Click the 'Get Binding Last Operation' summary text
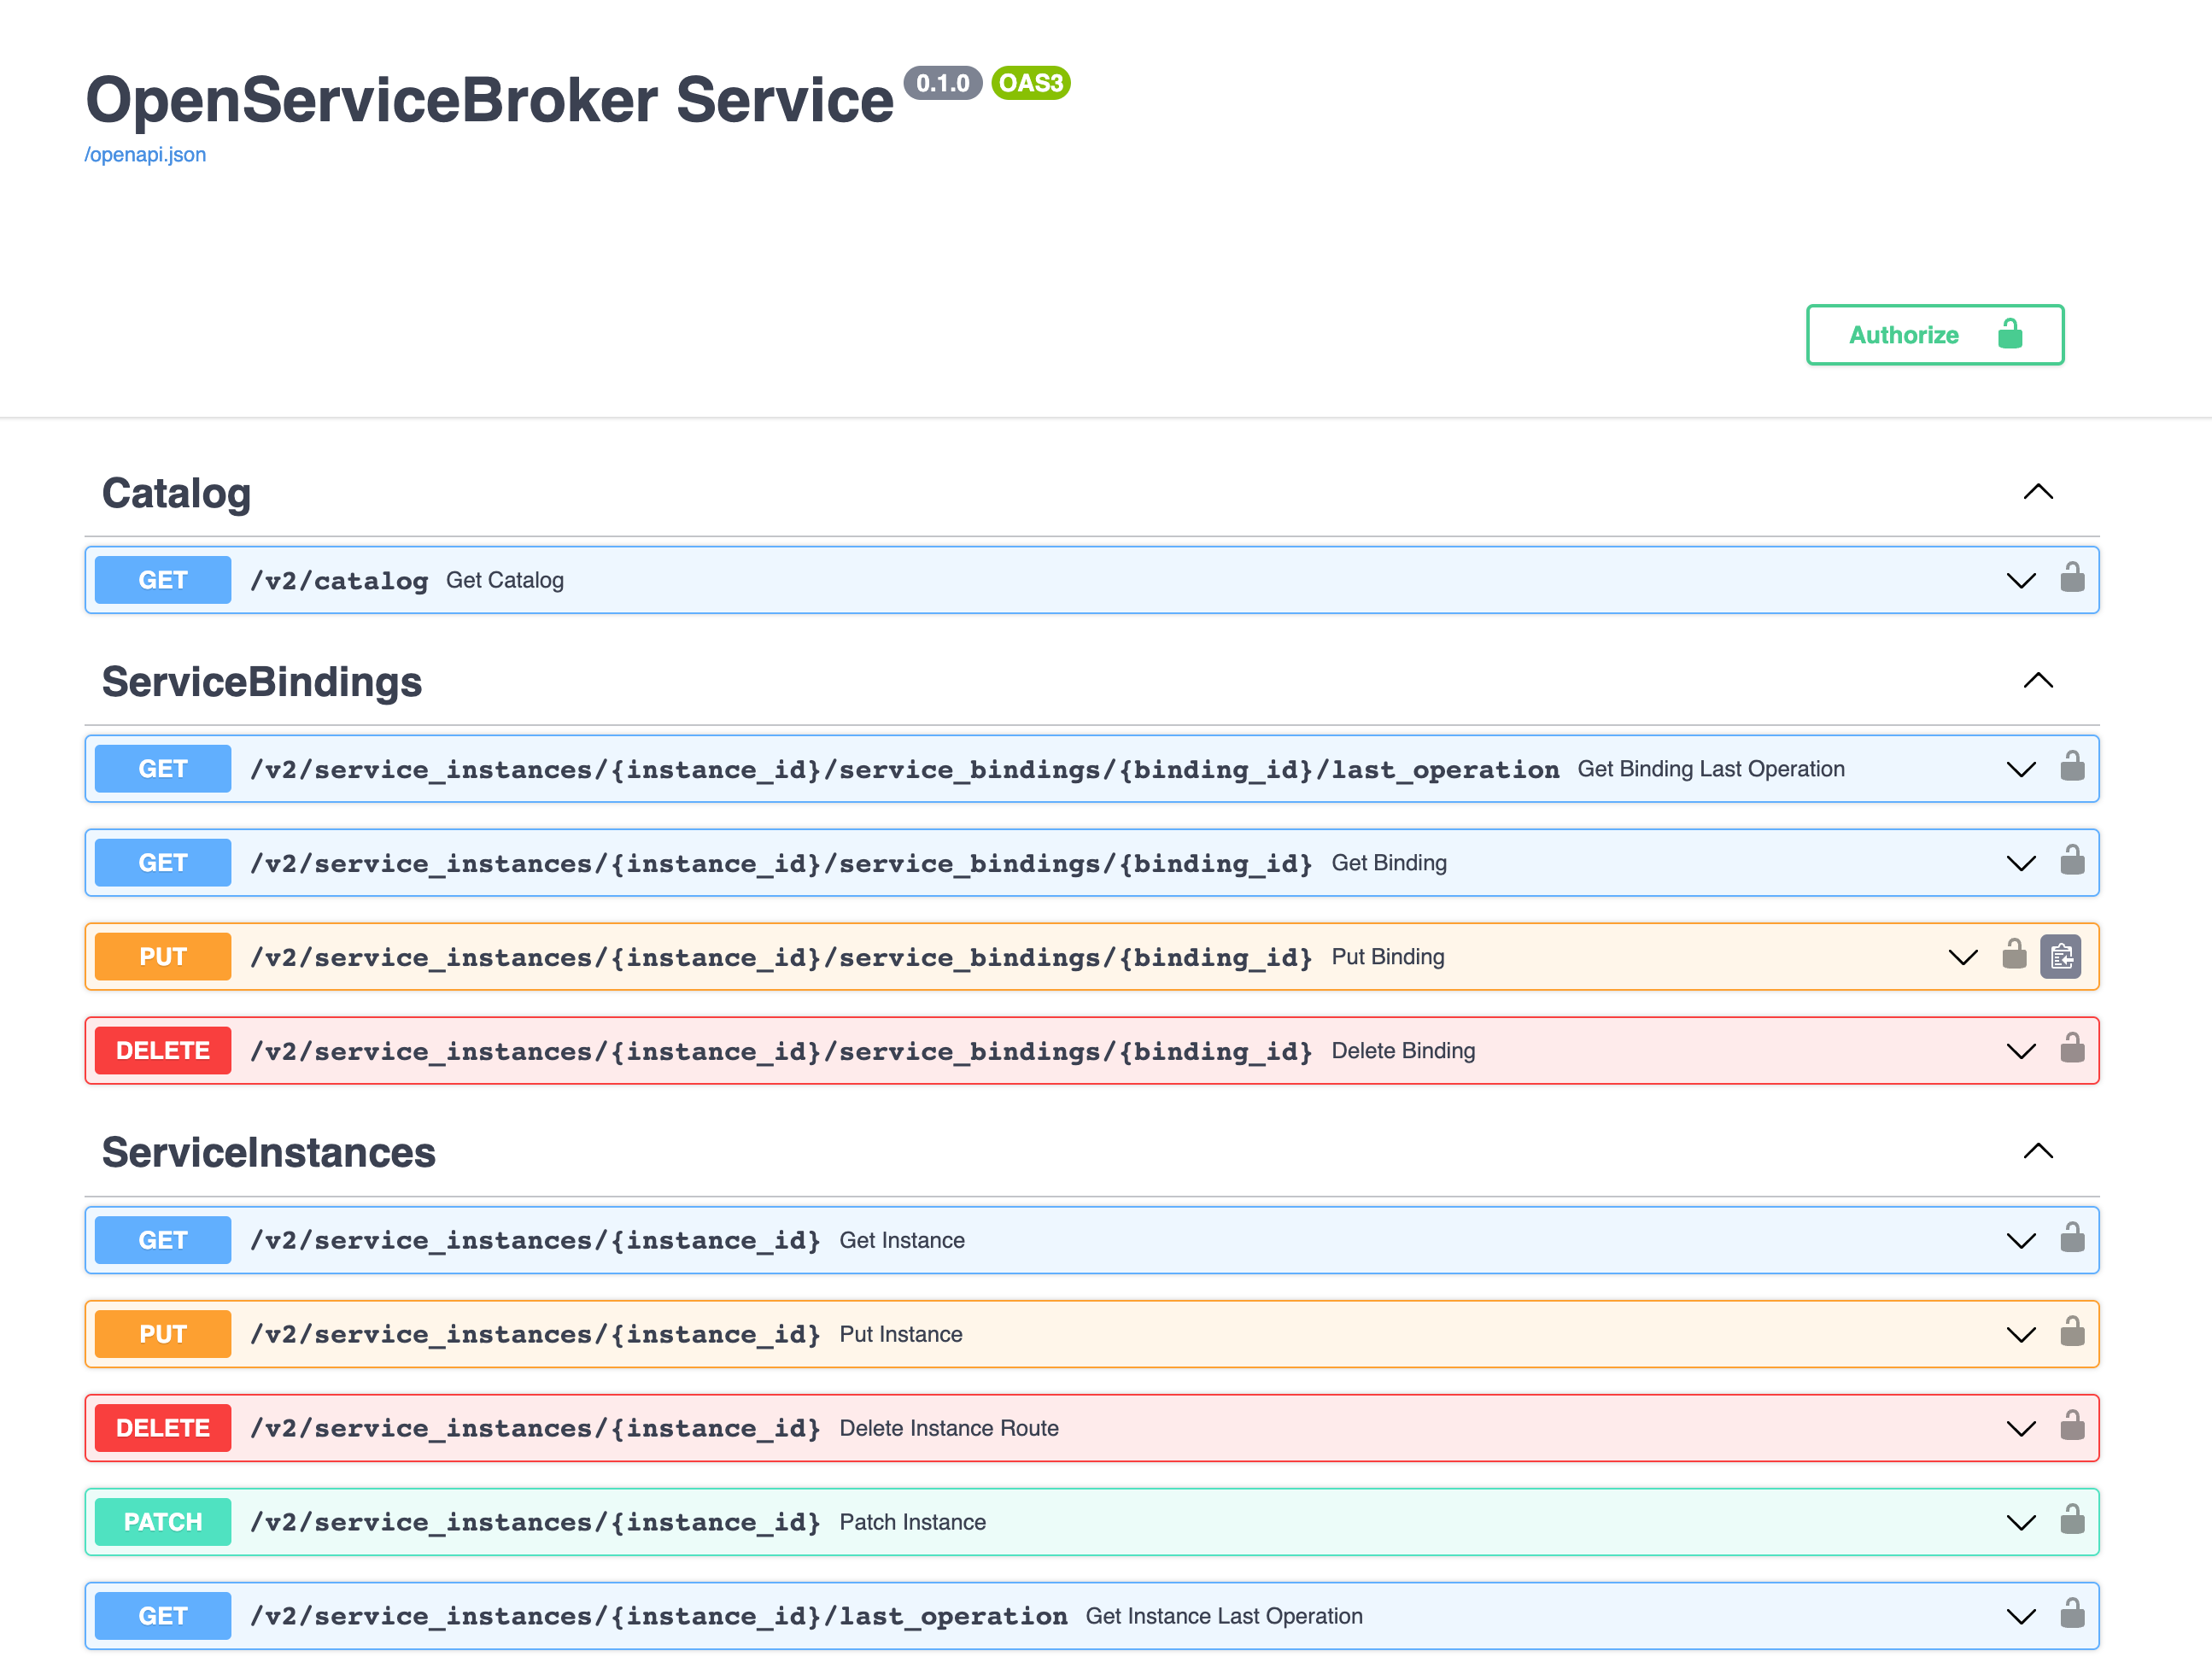 1711,769
